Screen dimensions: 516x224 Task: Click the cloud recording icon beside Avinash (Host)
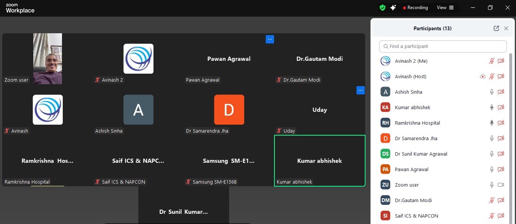[x=482, y=76]
